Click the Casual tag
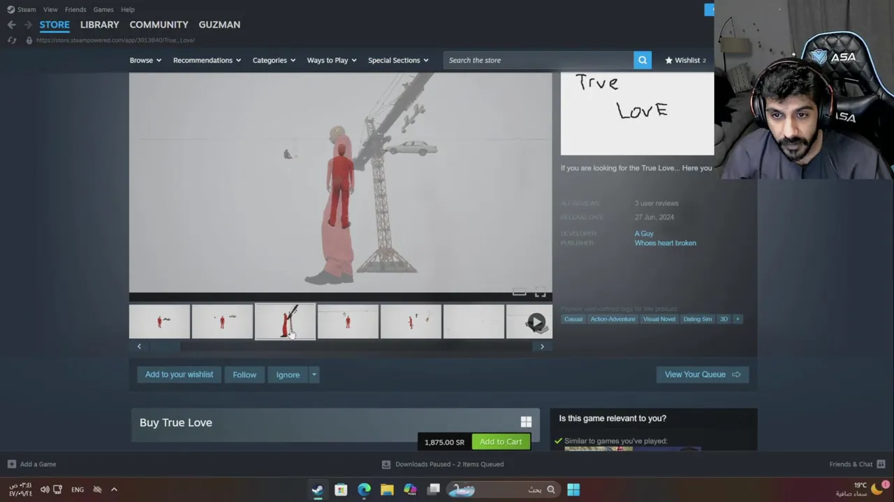 [573, 319]
